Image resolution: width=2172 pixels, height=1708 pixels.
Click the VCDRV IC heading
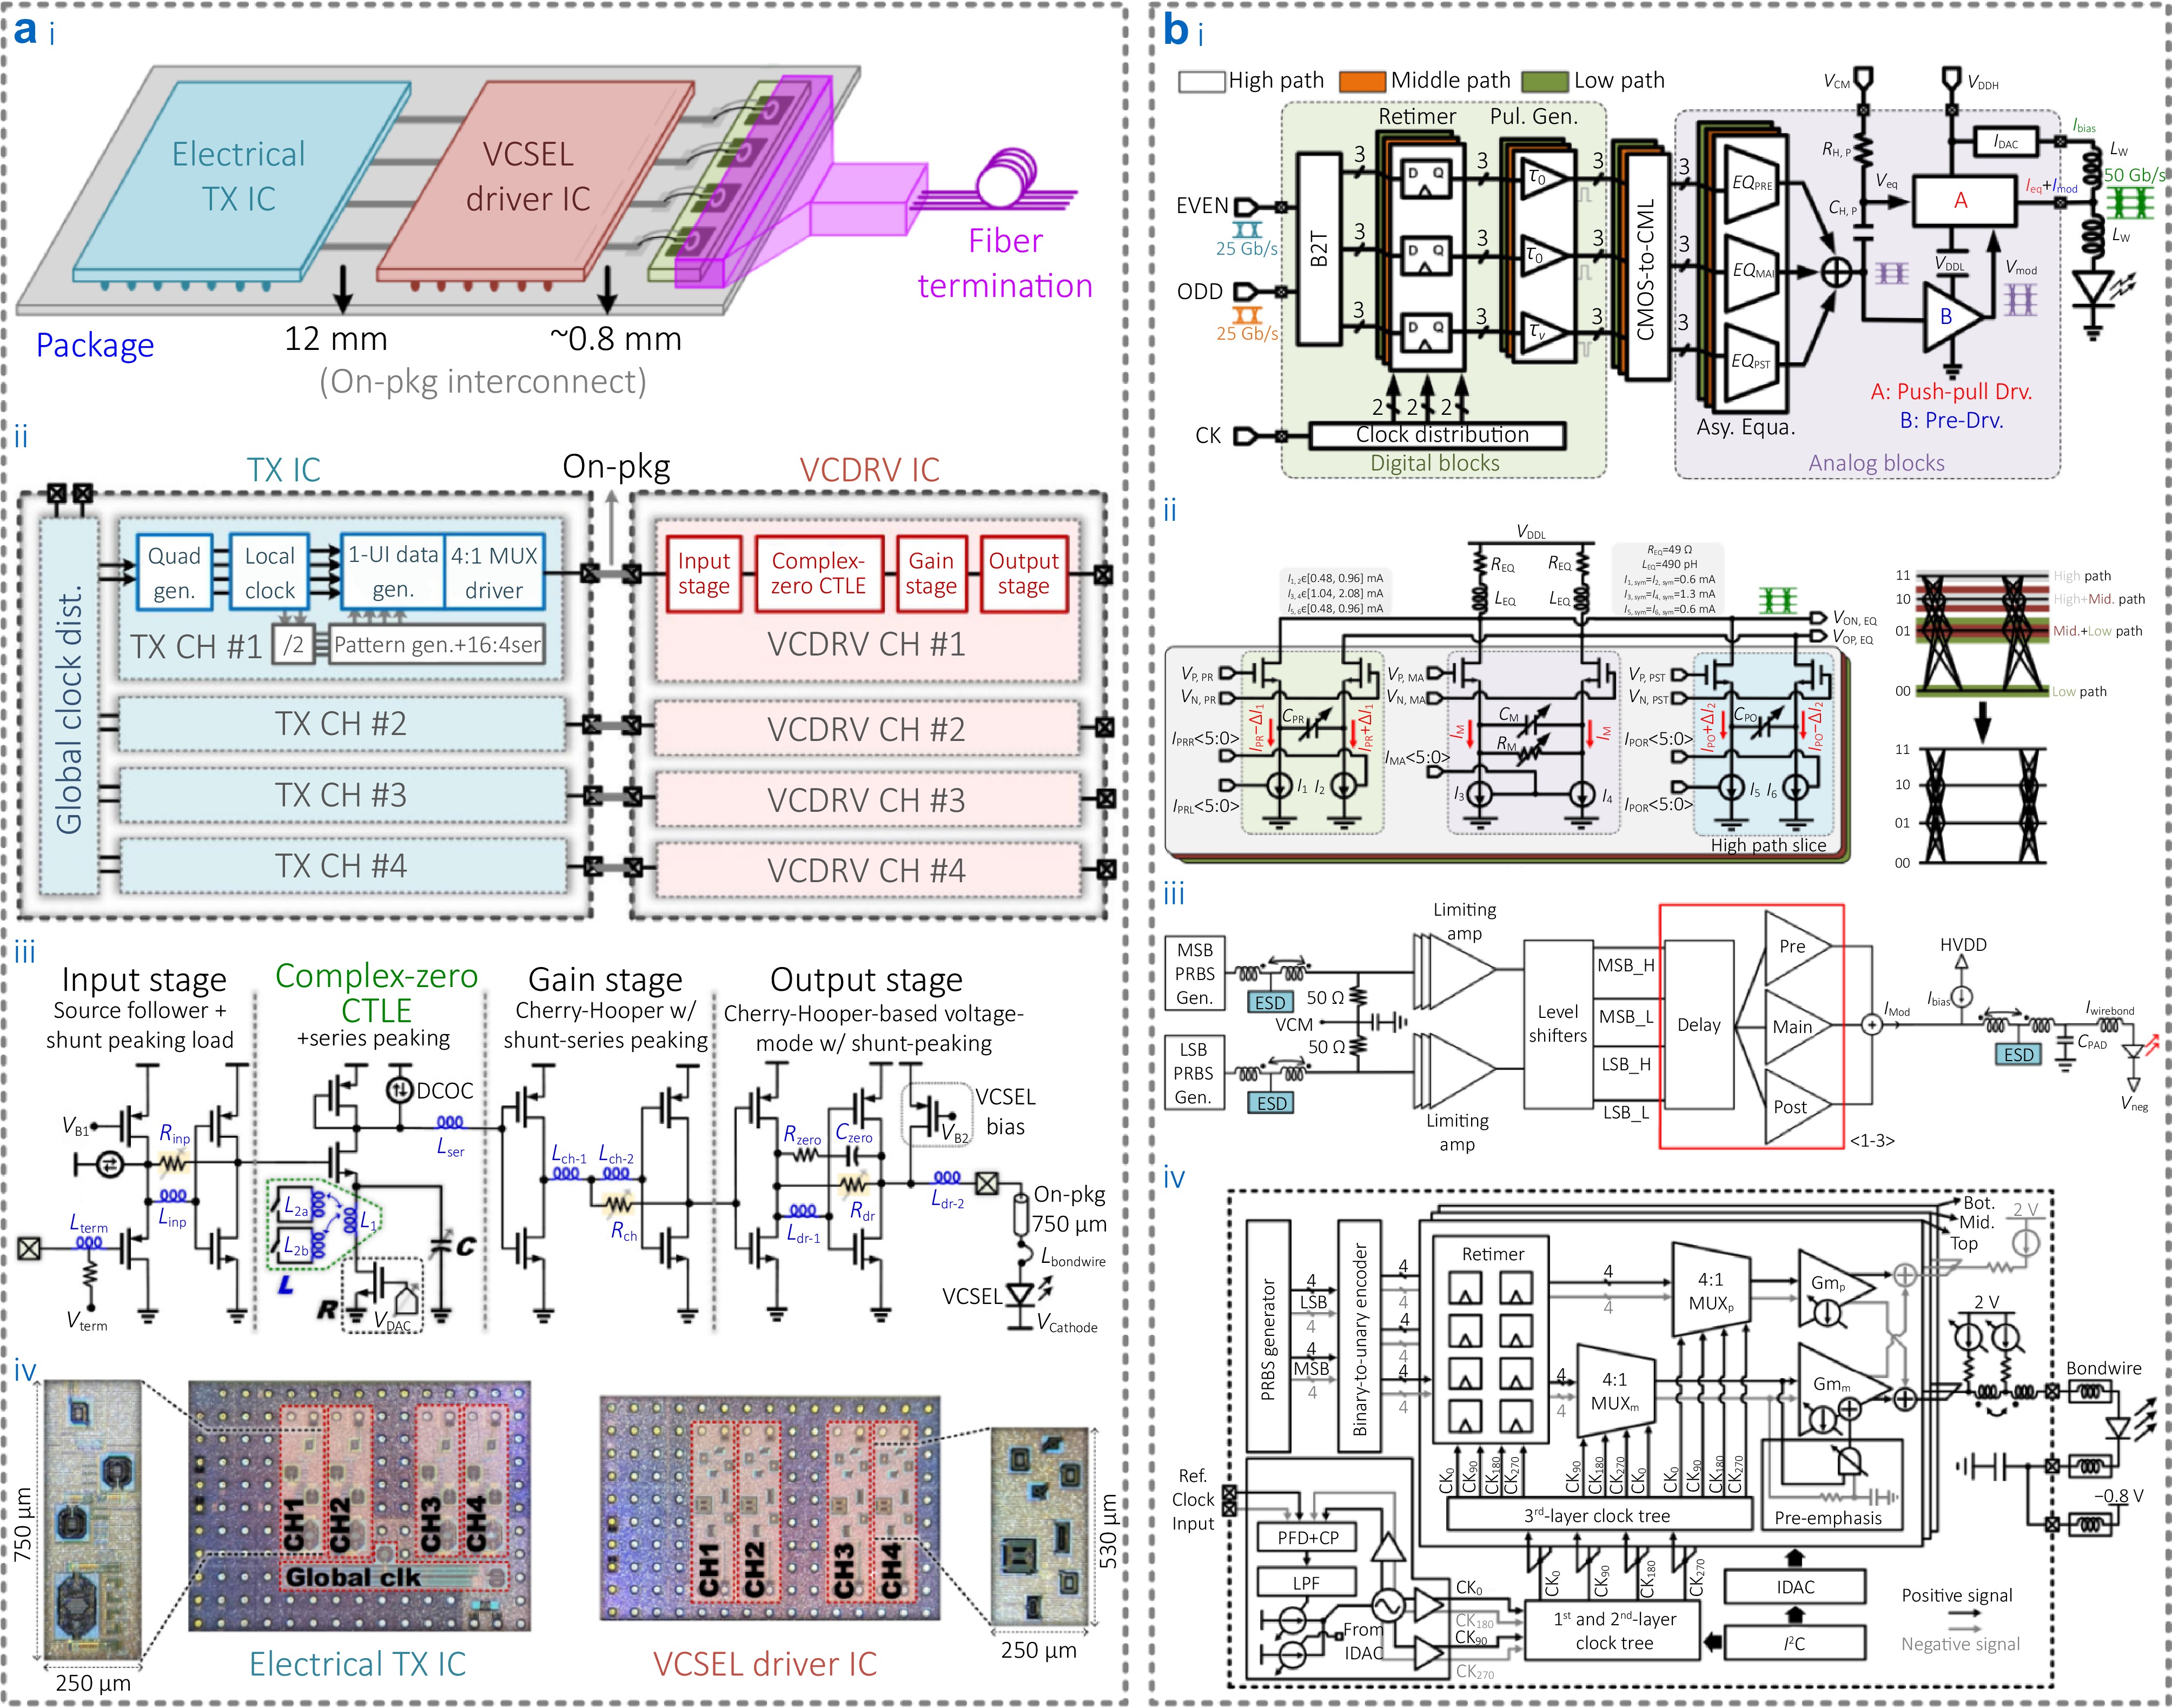click(869, 470)
